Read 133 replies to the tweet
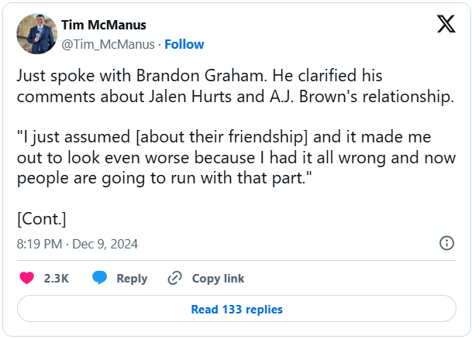 236,310
